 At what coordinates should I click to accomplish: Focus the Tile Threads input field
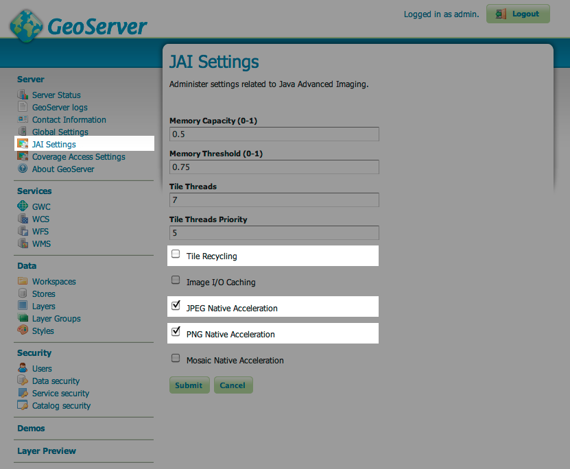click(274, 200)
